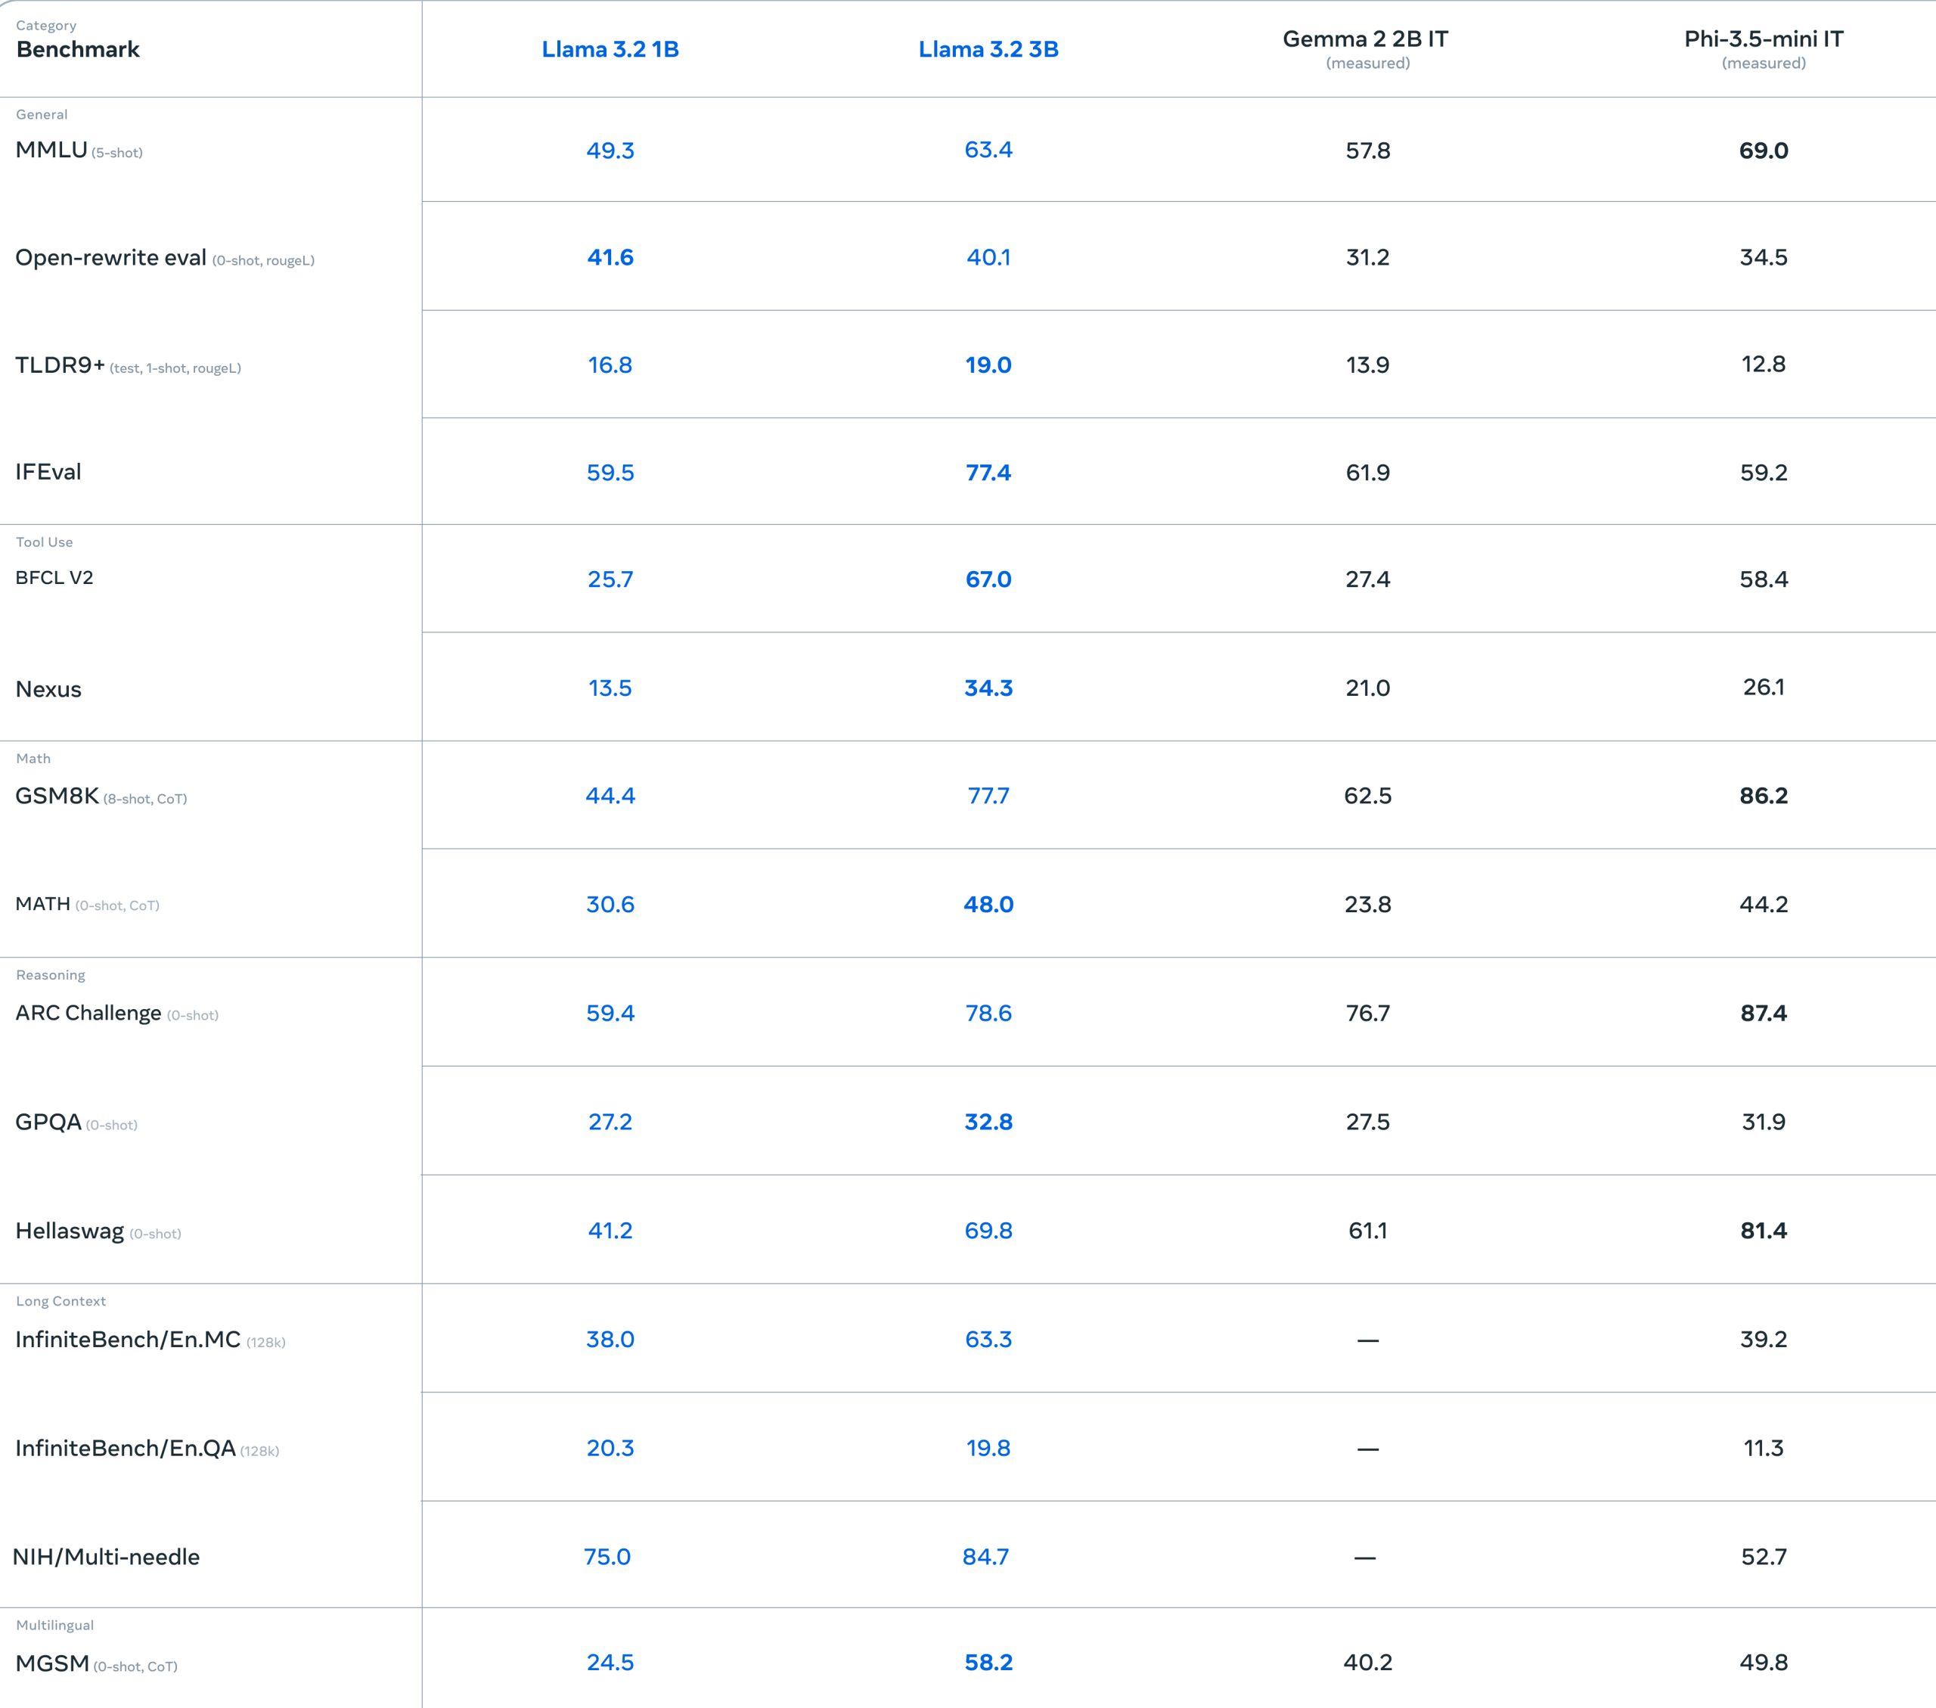Click the Nexus row label
Viewport: 1936px width, 1708px height.
pyautogui.click(x=48, y=688)
